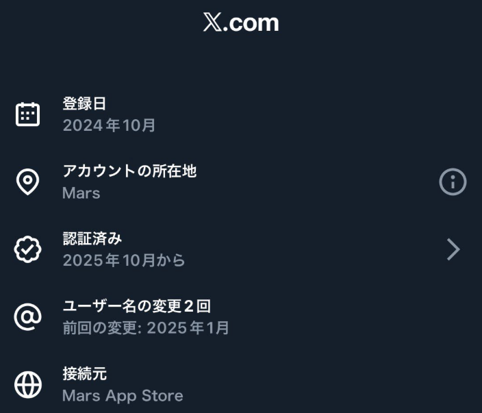
Task: Select the 接続元 label
Action: point(84,374)
